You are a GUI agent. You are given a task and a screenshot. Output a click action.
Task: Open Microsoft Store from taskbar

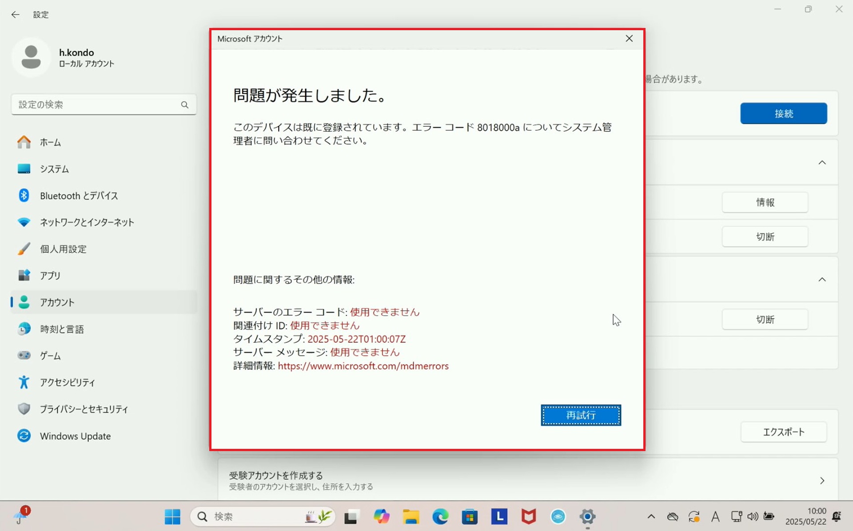[x=470, y=517]
